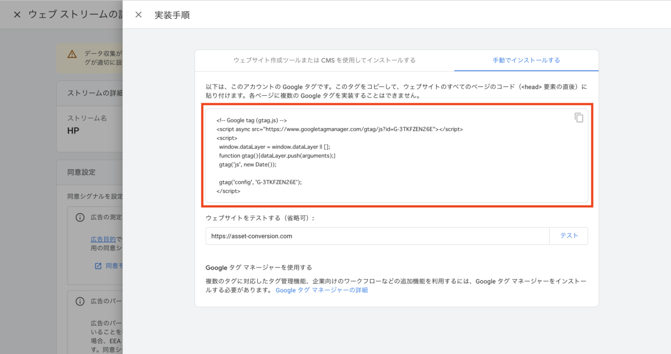
Task: Switch to the CMS install tab
Action: click(324, 60)
